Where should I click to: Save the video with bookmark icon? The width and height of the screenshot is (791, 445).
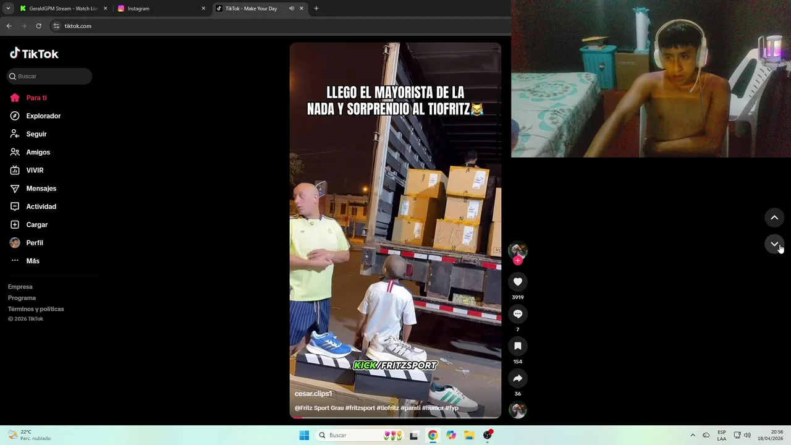518,346
